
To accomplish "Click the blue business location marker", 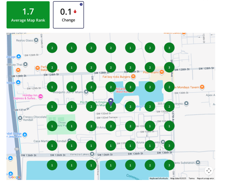I will (x=111, y=101).
